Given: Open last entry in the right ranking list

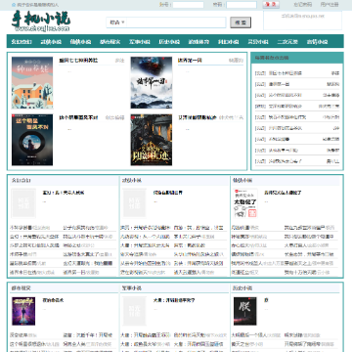Looking at the screenshot, I should pyautogui.click(x=286, y=161).
